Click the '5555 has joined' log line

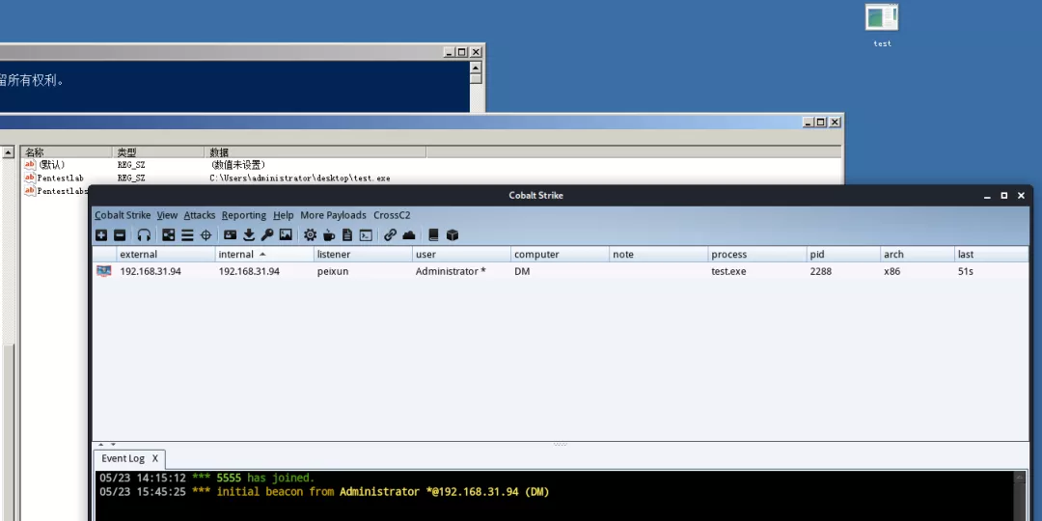(206, 478)
